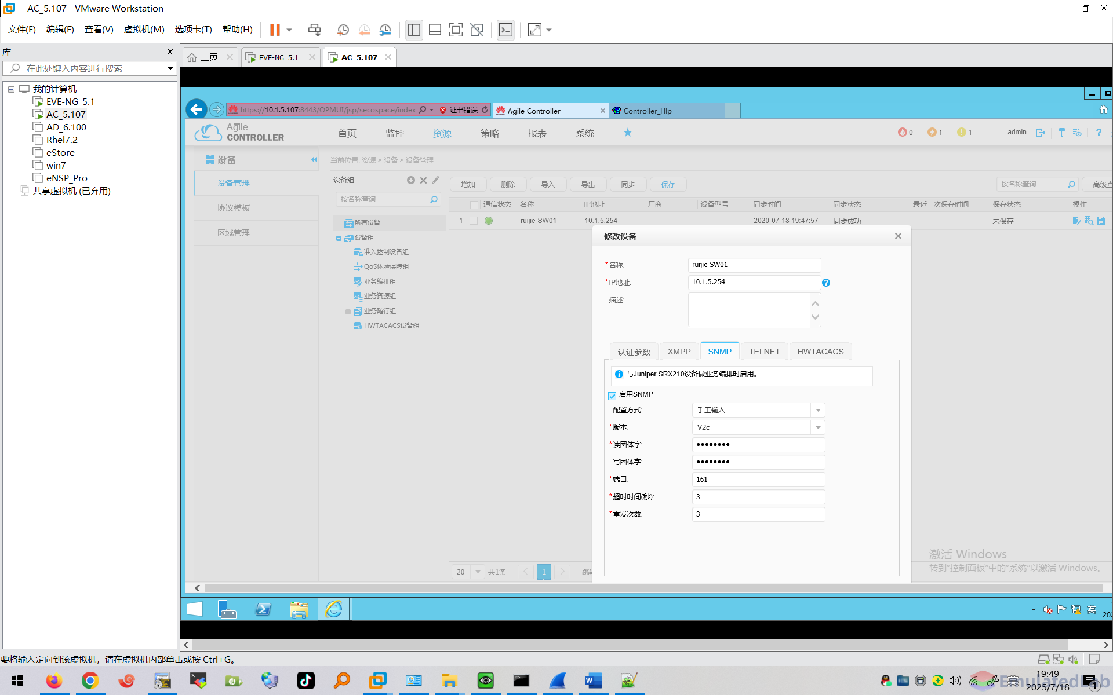
Task: Click the IP address help icon
Action: [826, 283]
